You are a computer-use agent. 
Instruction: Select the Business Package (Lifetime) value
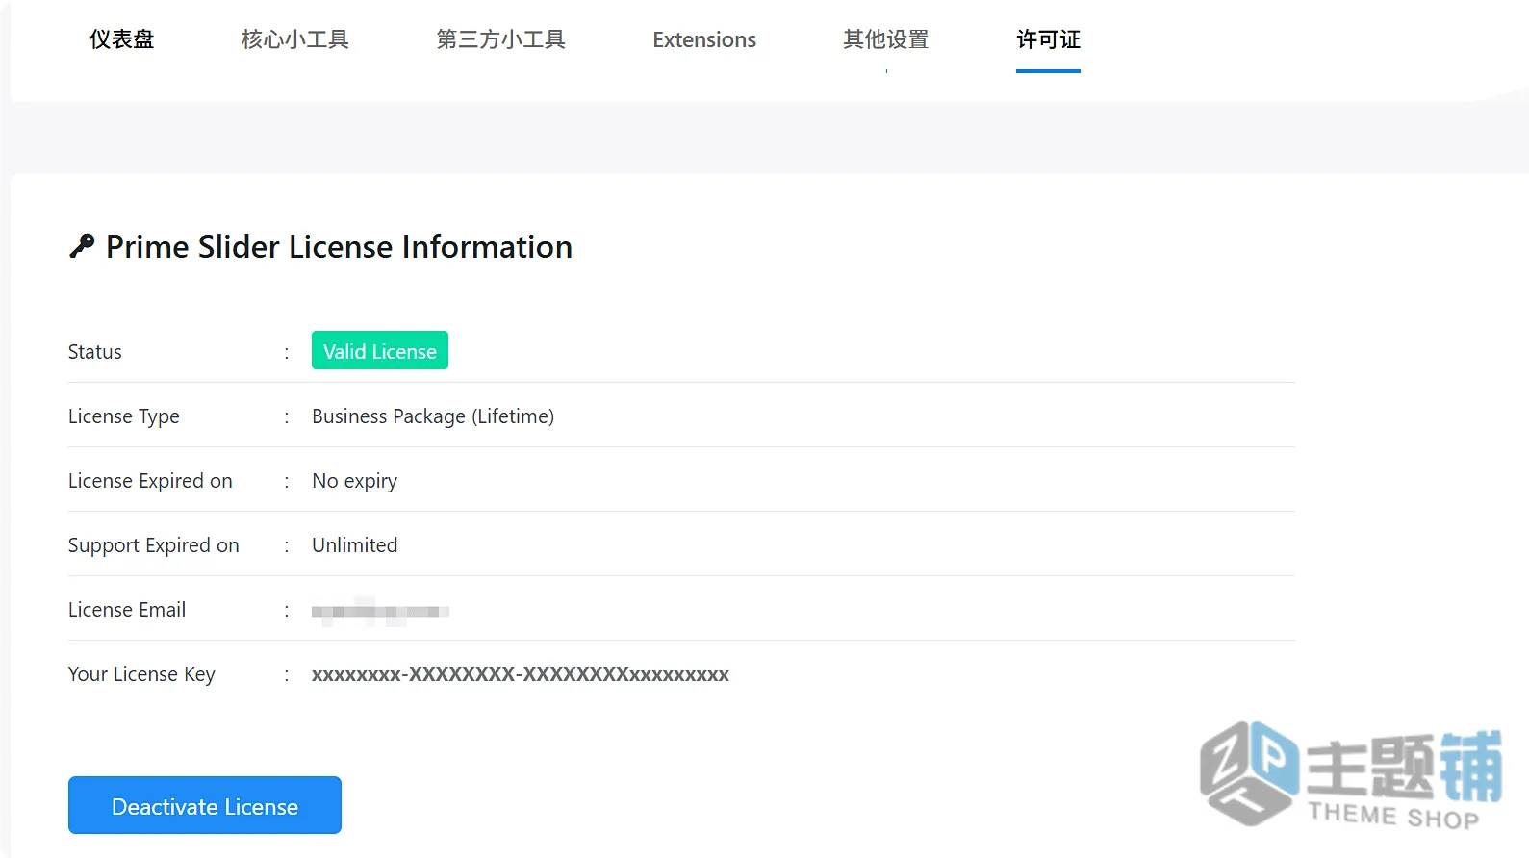pos(433,416)
